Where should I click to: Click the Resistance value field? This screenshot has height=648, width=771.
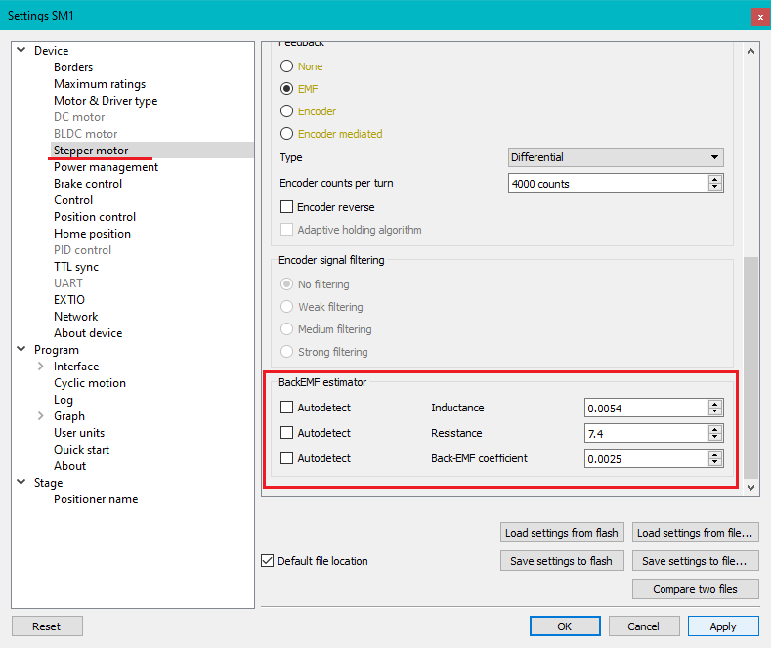pyautogui.click(x=645, y=433)
